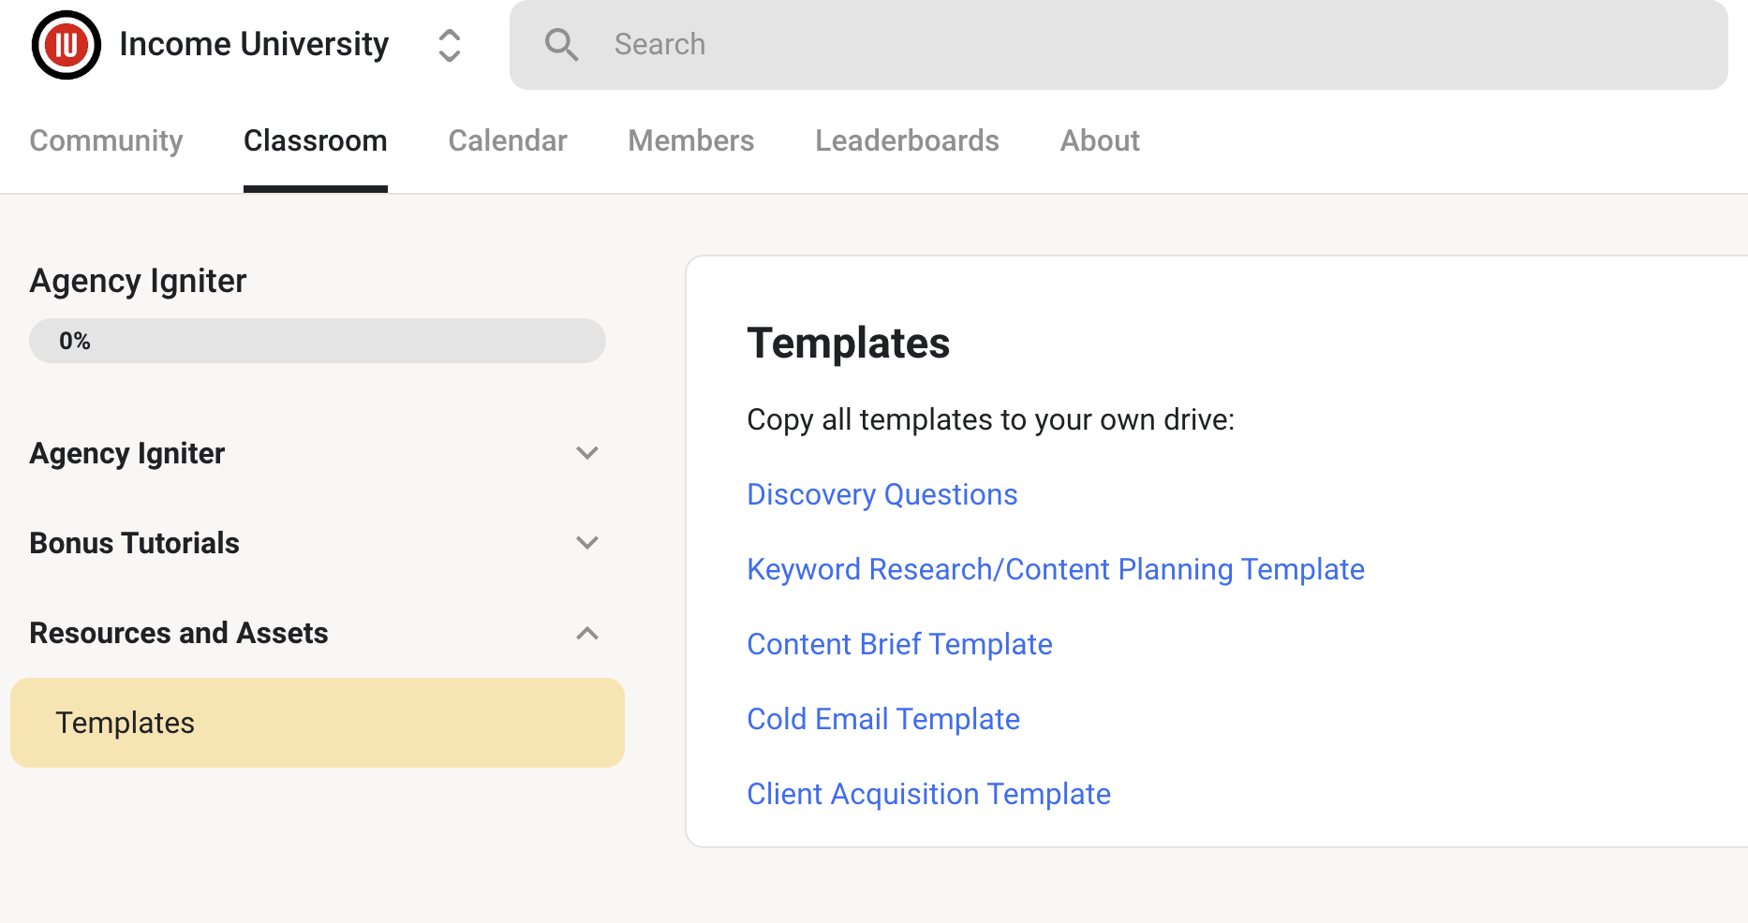Collapse the Resources and Assets section chevron
Screen dimensions: 1748x923
587,633
